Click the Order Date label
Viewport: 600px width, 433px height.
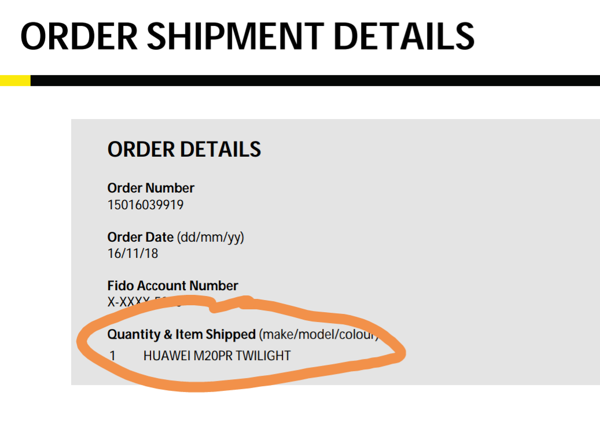click(x=140, y=237)
